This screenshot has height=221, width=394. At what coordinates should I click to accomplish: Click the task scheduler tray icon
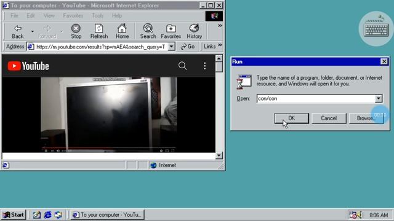[x=353, y=215]
